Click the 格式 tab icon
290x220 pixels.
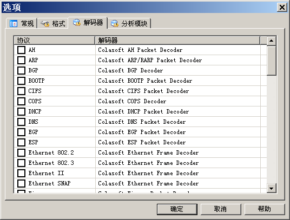[45, 23]
